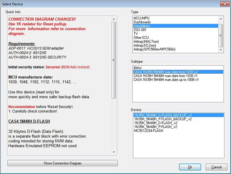Viewport: 231px width, 174px height.
Task: Click Show Connection Diagram button
Action: click(x=62, y=163)
